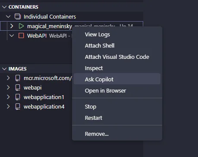Select the webapplication4 image name

[x=44, y=107]
